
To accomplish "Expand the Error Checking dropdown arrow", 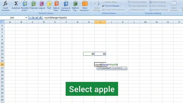I will tap(167, 6).
